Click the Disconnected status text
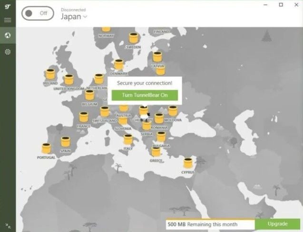This screenshot has height=232, width=303. tap(73, 10)
